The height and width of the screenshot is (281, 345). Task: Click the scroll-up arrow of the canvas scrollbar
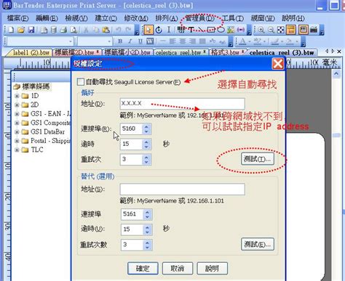336,74
